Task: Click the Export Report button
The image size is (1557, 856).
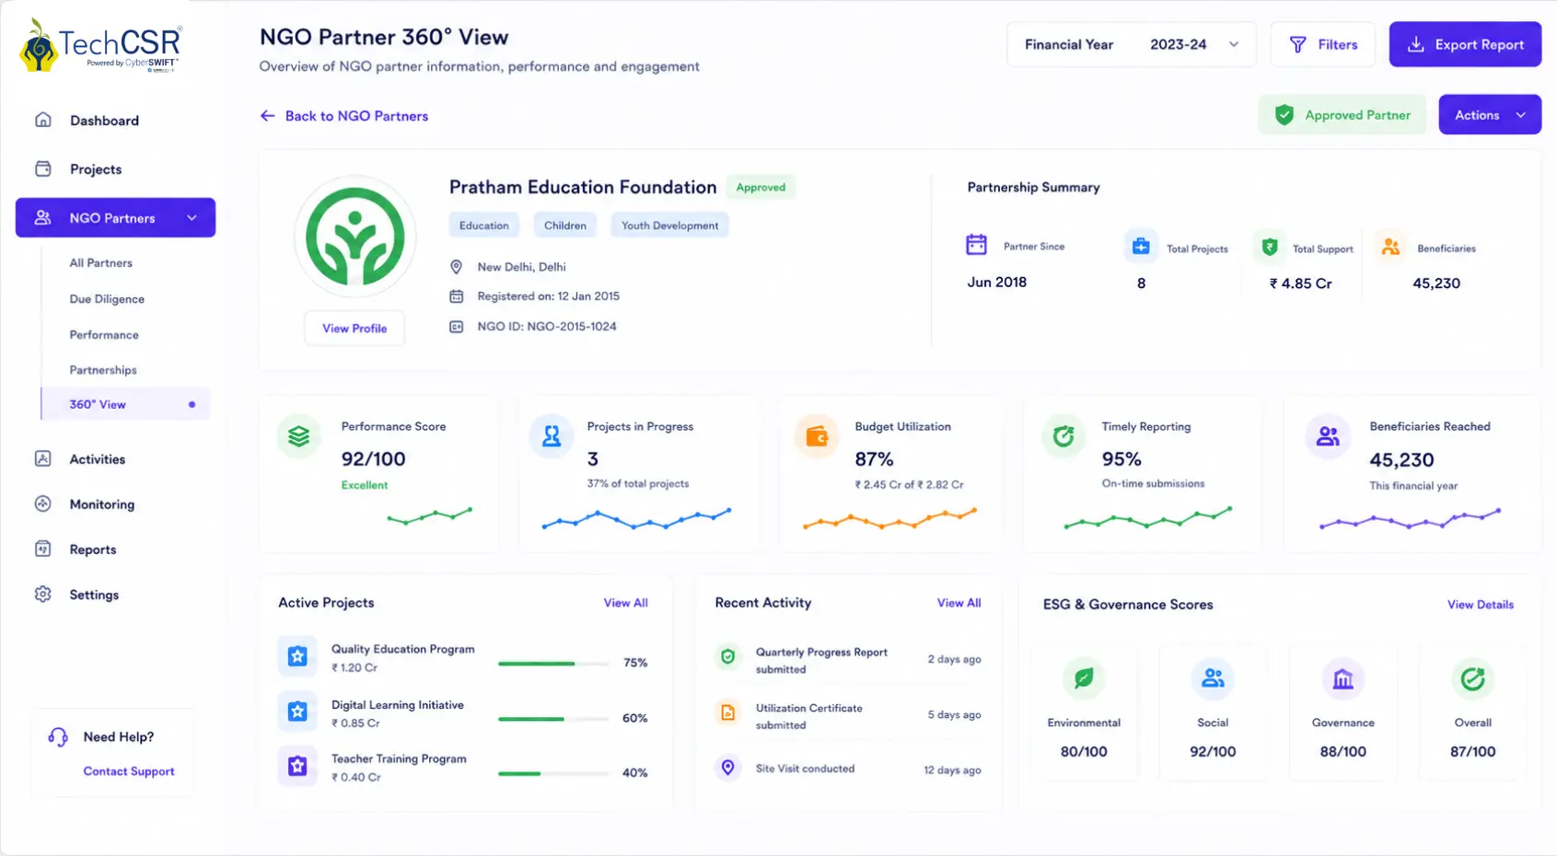Action: tap(1465, 44)
